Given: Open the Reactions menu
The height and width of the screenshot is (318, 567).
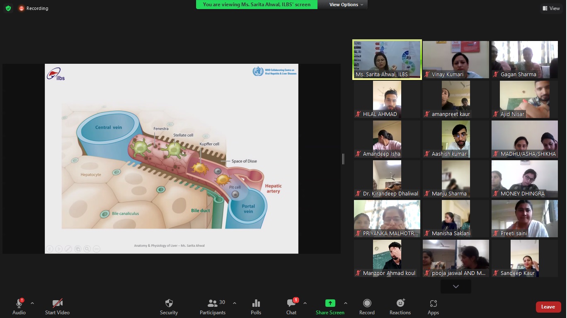Looking at the screenshot, I should (x=400, y=307).
